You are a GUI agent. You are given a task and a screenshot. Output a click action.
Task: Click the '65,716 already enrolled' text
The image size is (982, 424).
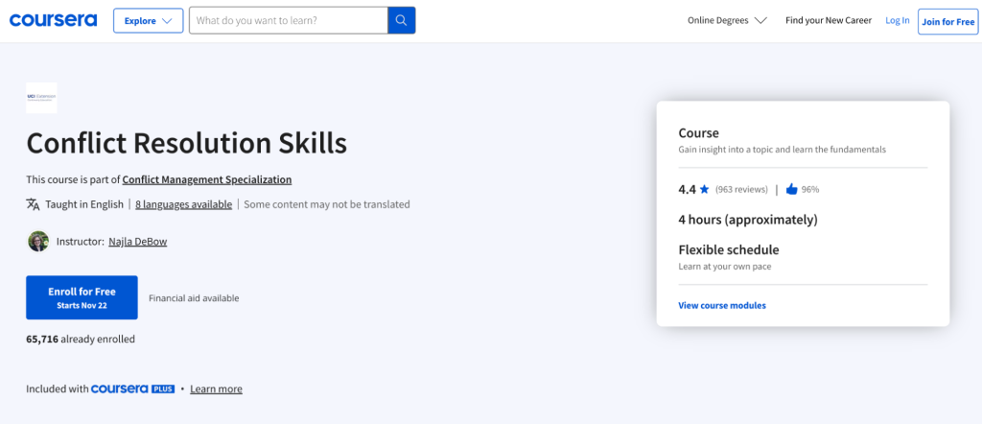point(81,339)
